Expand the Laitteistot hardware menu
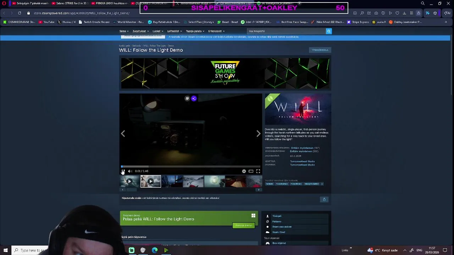The width and height of the screenshot is (454, 255). coord(175,31)
